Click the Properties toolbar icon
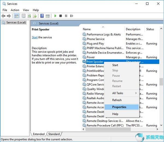Viewport: 164px width, 142px height. (24, 16)
